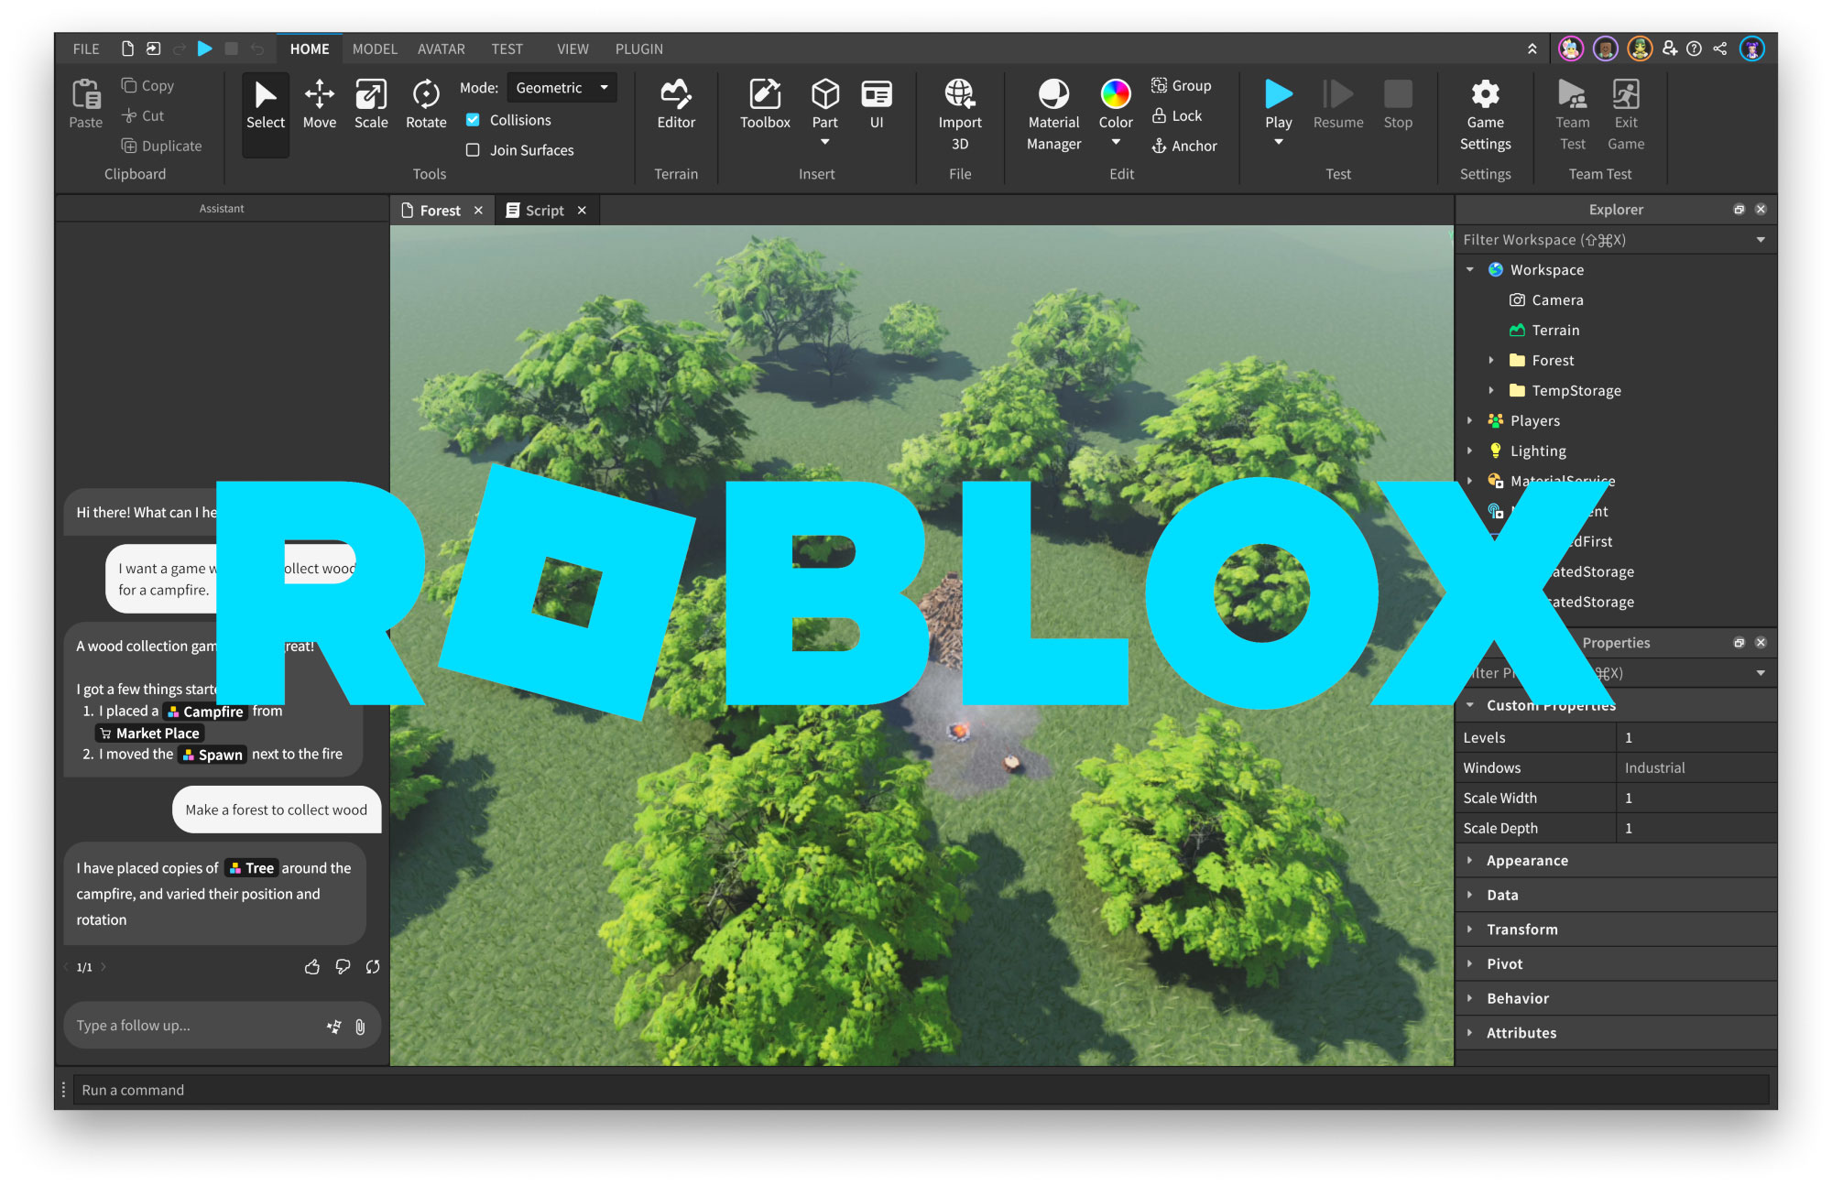Image resolution: width=1832 pixels, height=1185 pixels.
Task: Click the Duplicate button
Action: [x=161, y=146]
